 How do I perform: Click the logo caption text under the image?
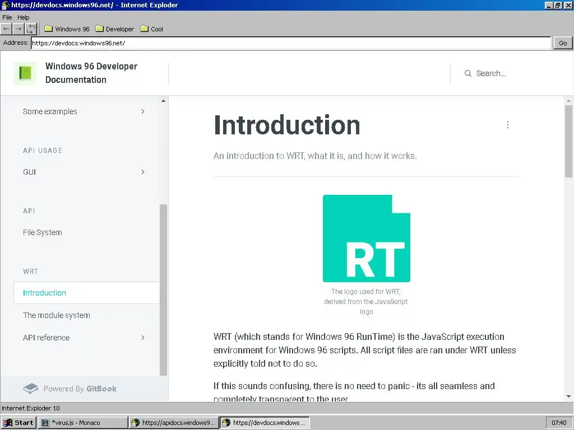[x=366, y=302]
